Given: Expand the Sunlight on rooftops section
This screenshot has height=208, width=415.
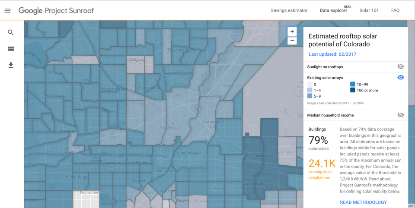Looking at the screenshot, I should (x=325, y=67).
